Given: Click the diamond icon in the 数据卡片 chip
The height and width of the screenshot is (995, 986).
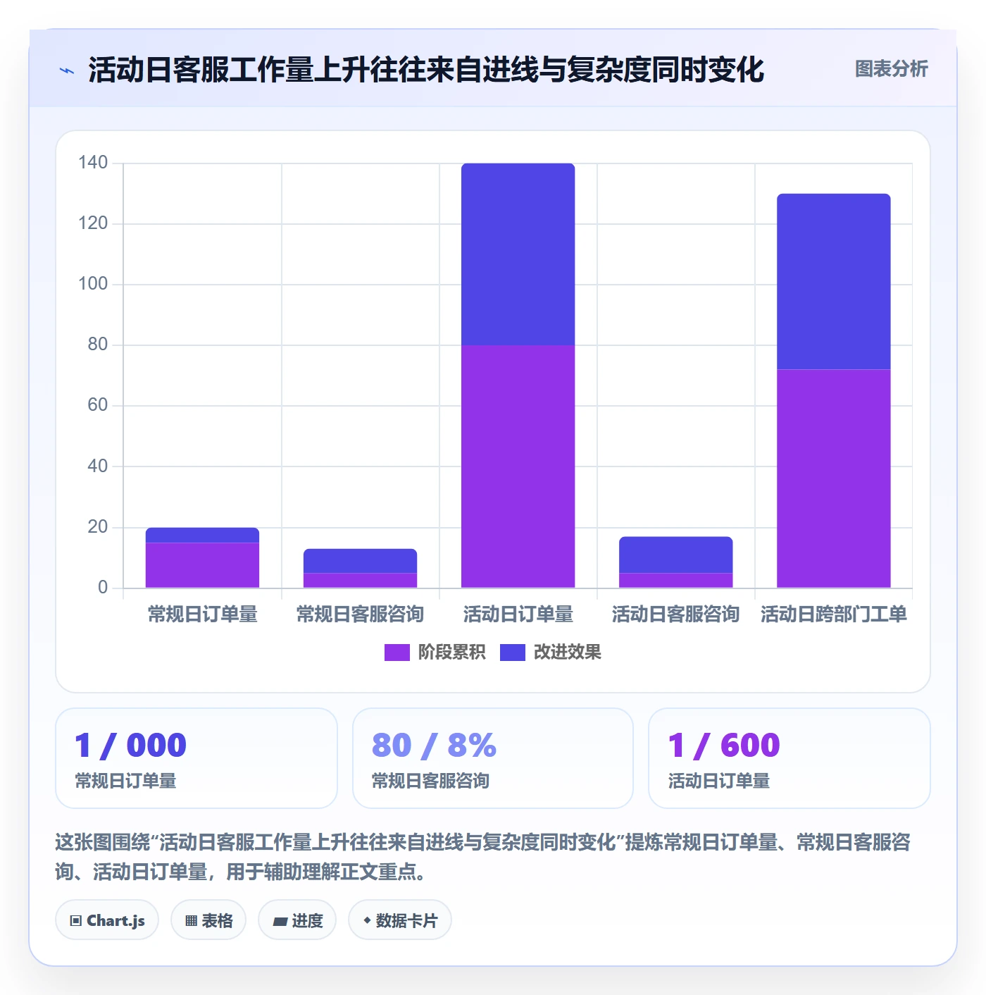Looking at the screenshot, I should click(367, 920).
